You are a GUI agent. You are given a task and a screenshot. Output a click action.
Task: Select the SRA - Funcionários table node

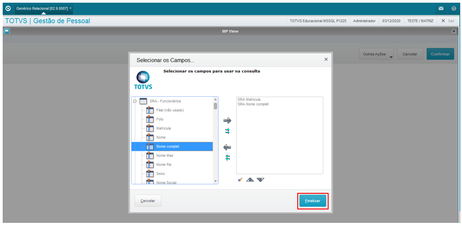pos(165,101)
